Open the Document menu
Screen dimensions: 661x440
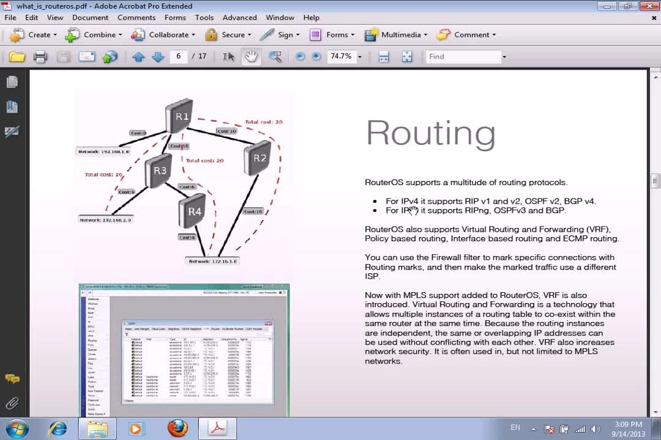click(90, 18)
